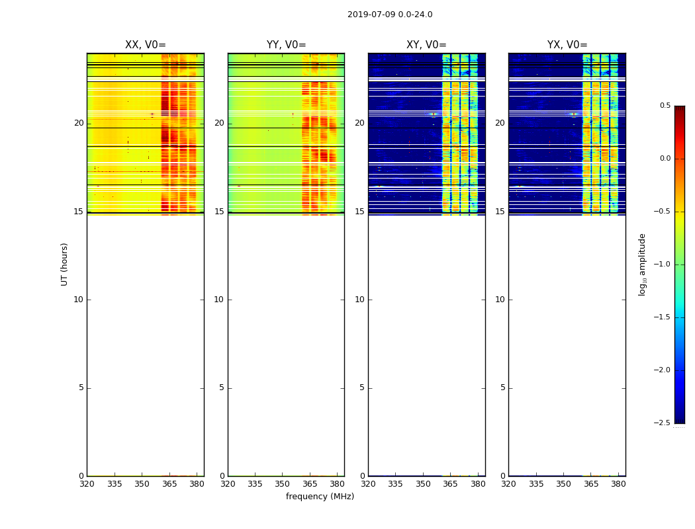Click the log10 amplitude colorbar label

tap(642, 264)
